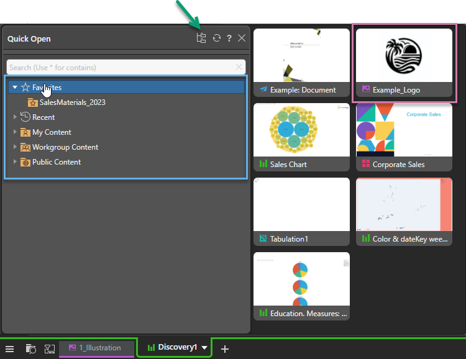The image size is (466, 359).
Task: Click the hamburger menu icon
Action: coord(10,348)
